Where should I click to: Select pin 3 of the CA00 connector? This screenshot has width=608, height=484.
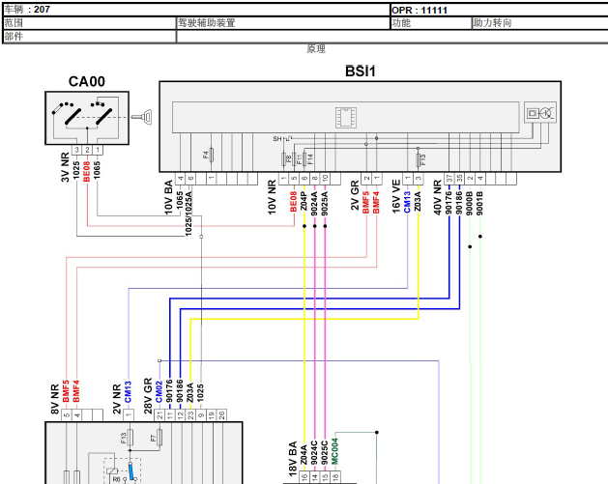coord(76,150)
